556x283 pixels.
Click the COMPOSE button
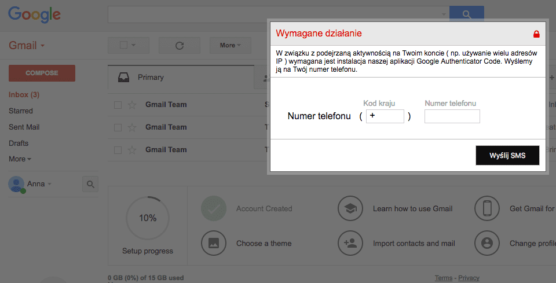42,73
